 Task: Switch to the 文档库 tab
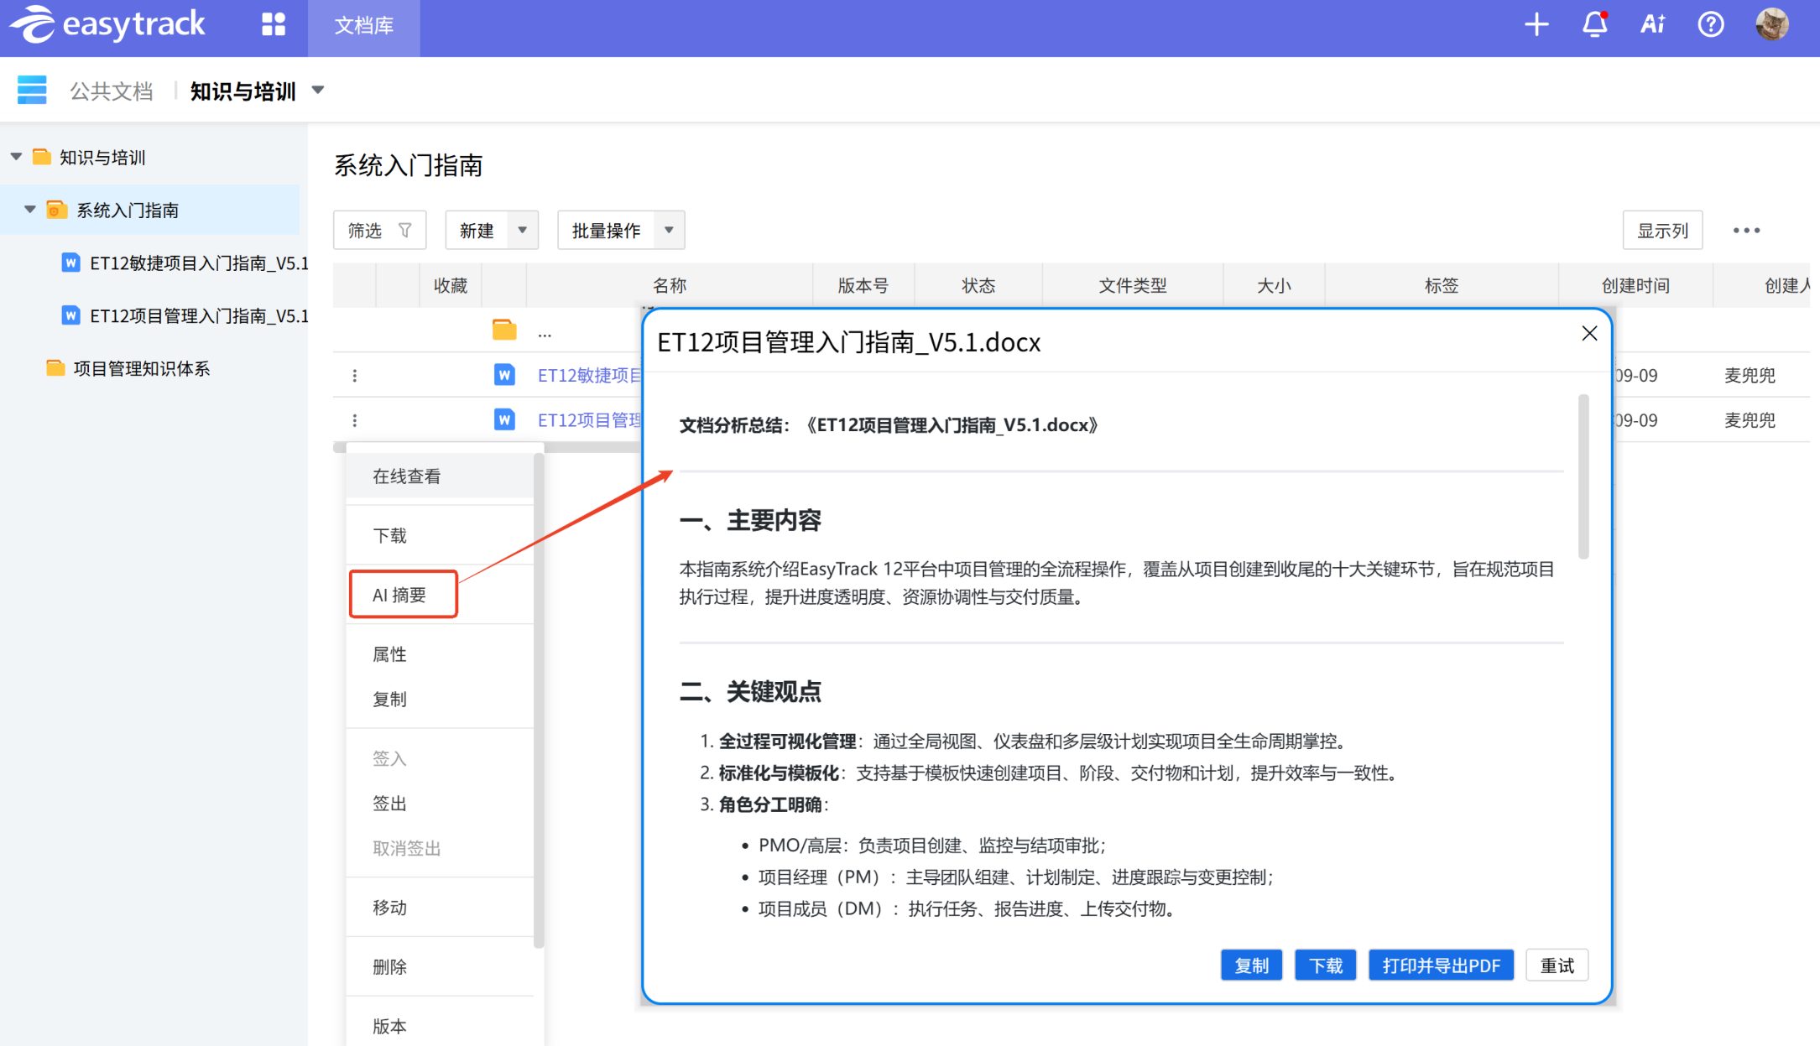click(x=363, y=26)
